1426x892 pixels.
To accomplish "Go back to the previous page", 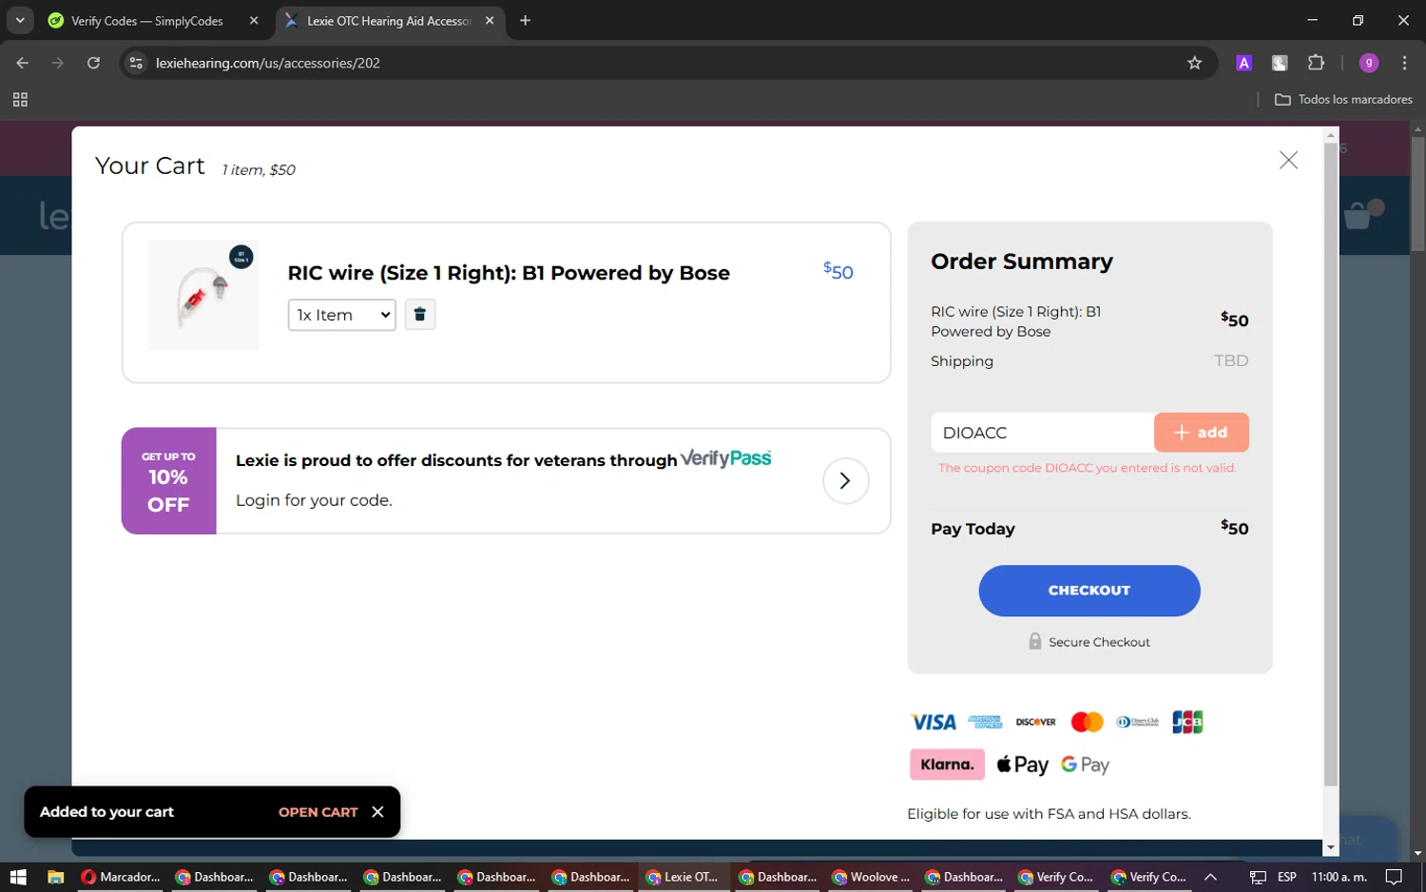I will [23, 63].
